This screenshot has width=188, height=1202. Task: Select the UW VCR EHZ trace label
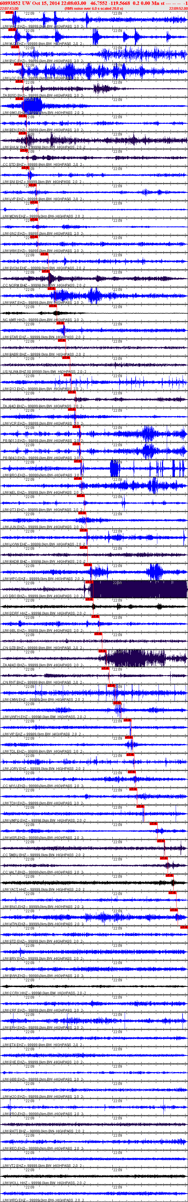tap(43, 423)
